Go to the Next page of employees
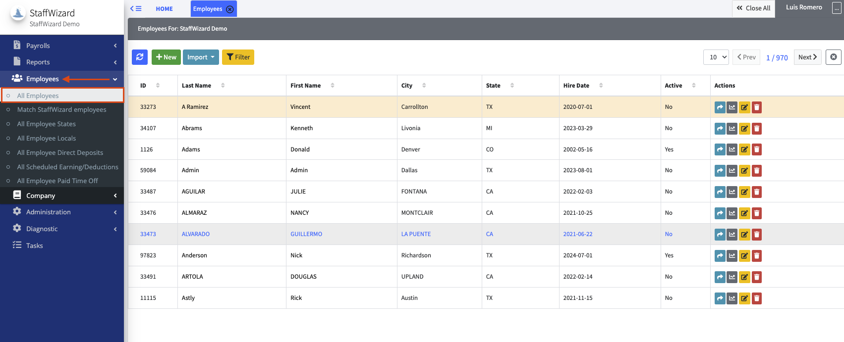This screenshot has width=844, height=342. (807, 57)
